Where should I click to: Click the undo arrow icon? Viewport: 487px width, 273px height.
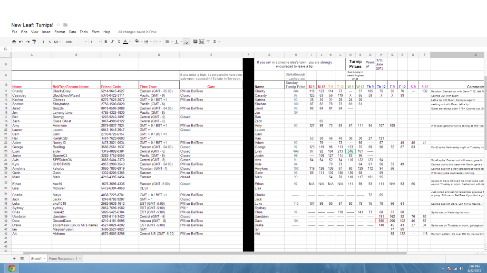21,42
